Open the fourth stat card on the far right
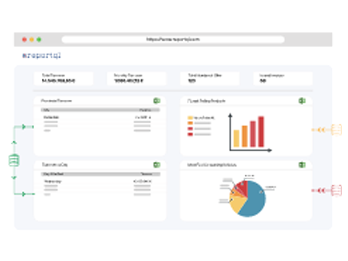 (x=283, y=79)
